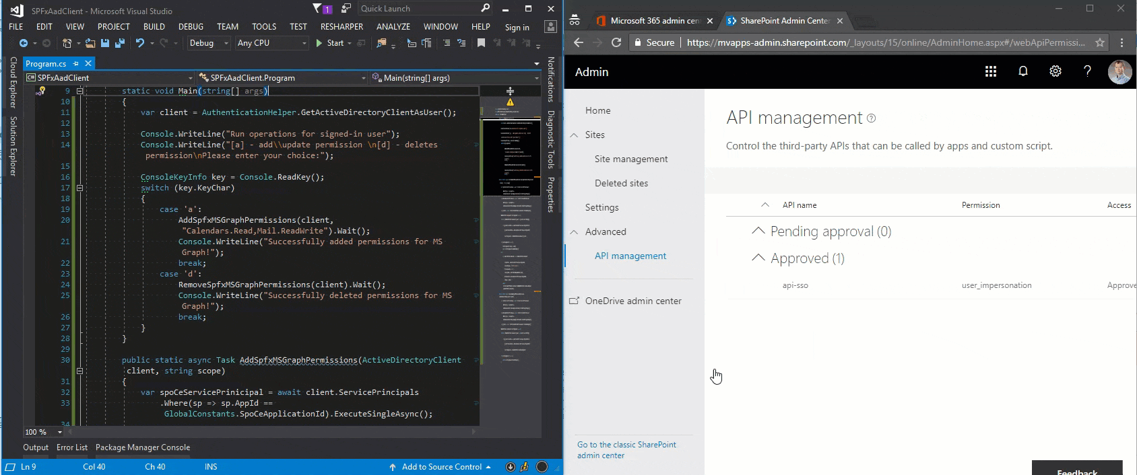Reload the page with browser refresh icon
This screenshot has width=1137, height=475.
coord(616,42)
